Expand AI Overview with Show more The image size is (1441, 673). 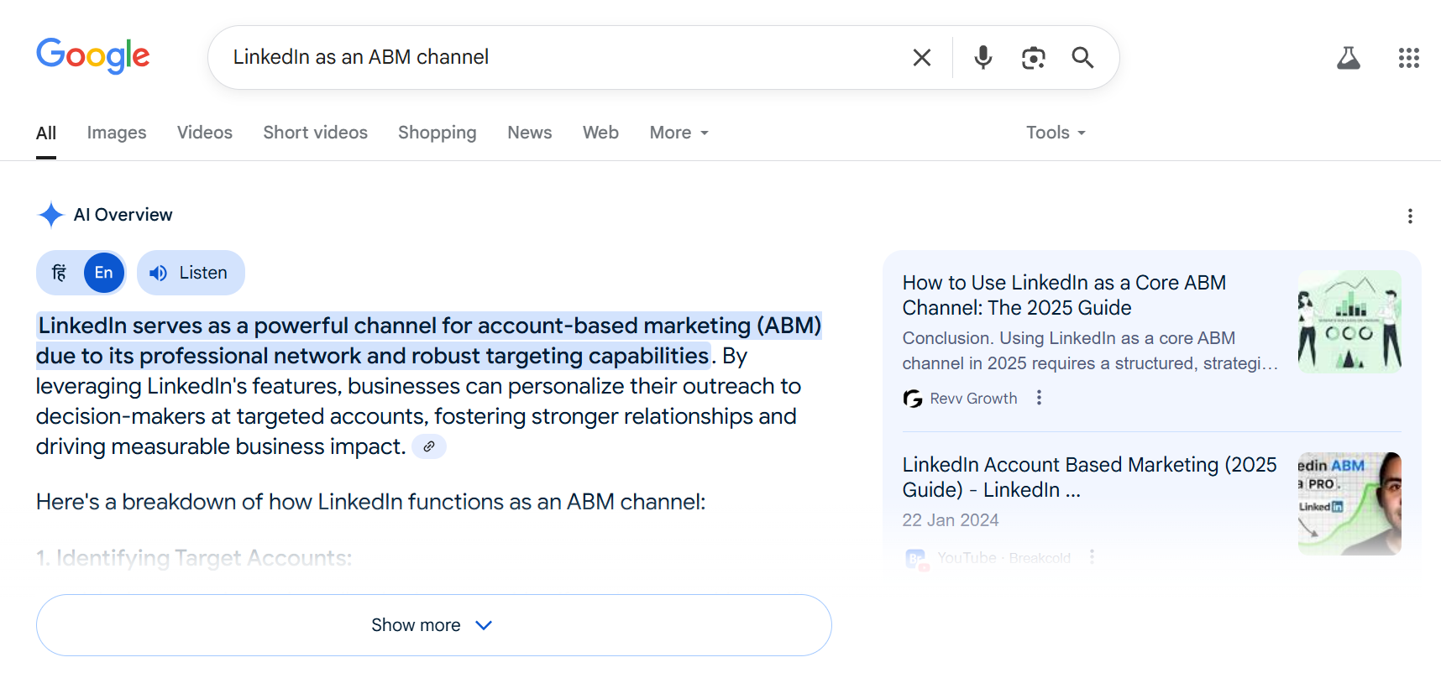pyautogui.click(x=434, y=625)
